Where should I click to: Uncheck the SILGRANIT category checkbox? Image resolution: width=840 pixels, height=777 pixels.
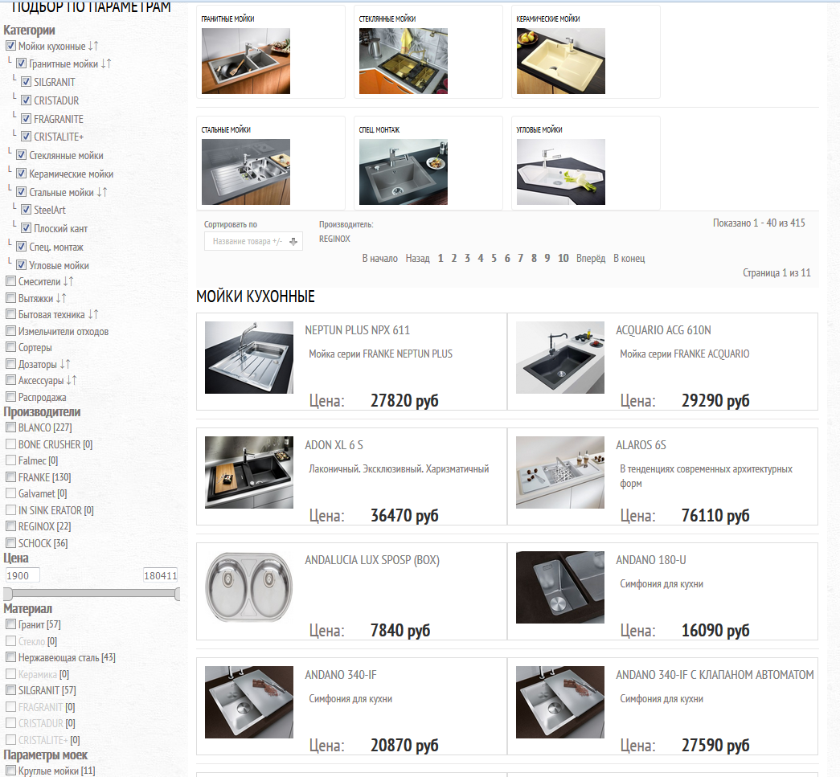click(26, 82)
